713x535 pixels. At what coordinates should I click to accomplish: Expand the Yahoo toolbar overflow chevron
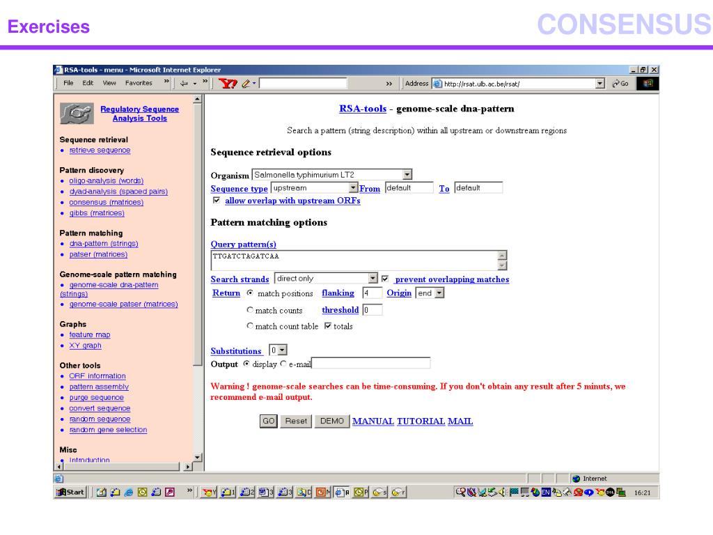389,84
